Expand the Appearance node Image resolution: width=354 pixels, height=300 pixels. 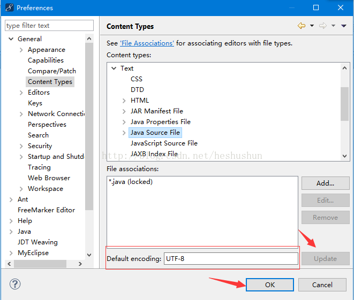pos(21,50)
